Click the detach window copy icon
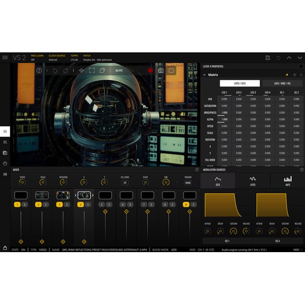 click(x=102, y=71)
